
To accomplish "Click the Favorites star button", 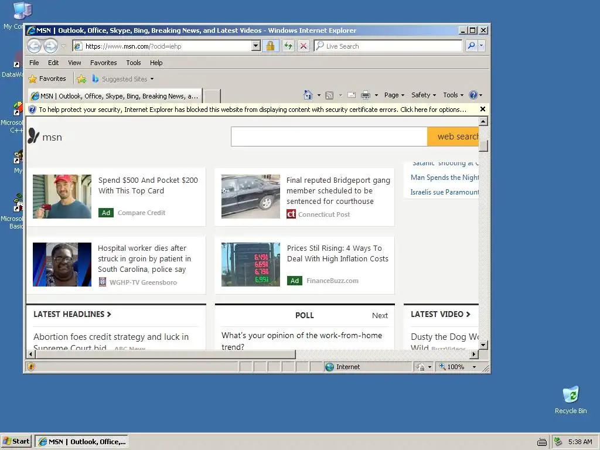I will tap(47, 79).
